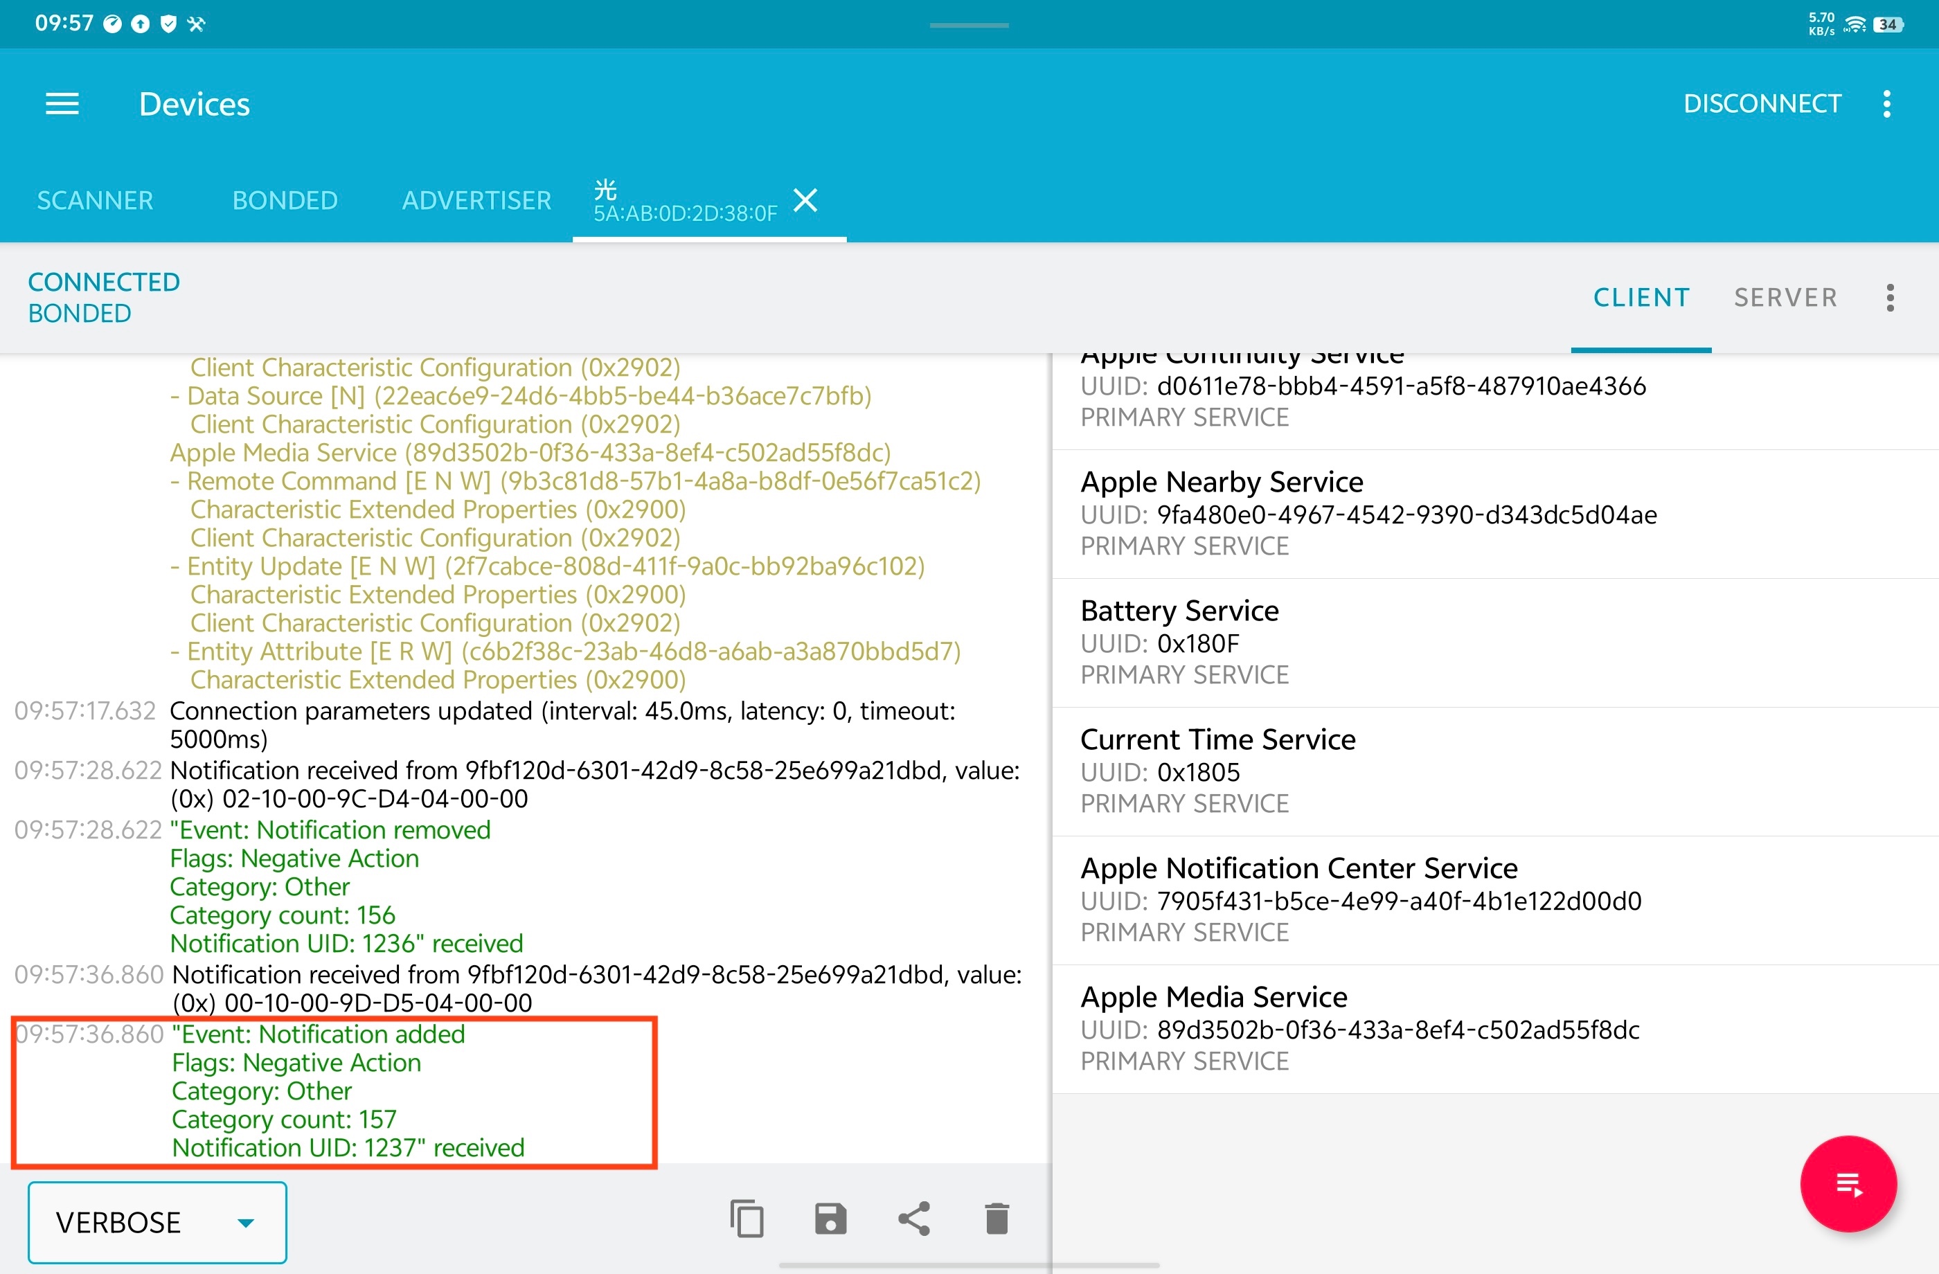Image resolution: width=1939 pixels, height=1274 pixels.
Task: Save the log using floppy disk icon
Action: [830, 1219]
